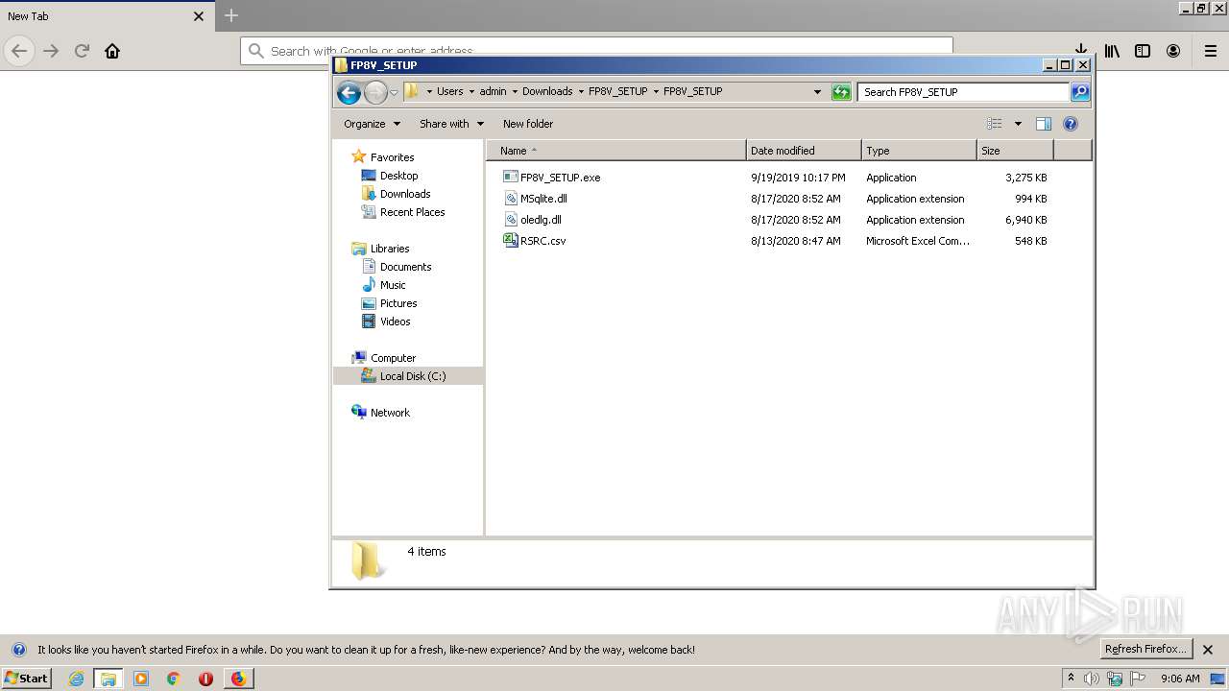This screenshot has width=1229, height=691.
Task: Open Music library
Action: pyautogui.click(x=393, y=285)
